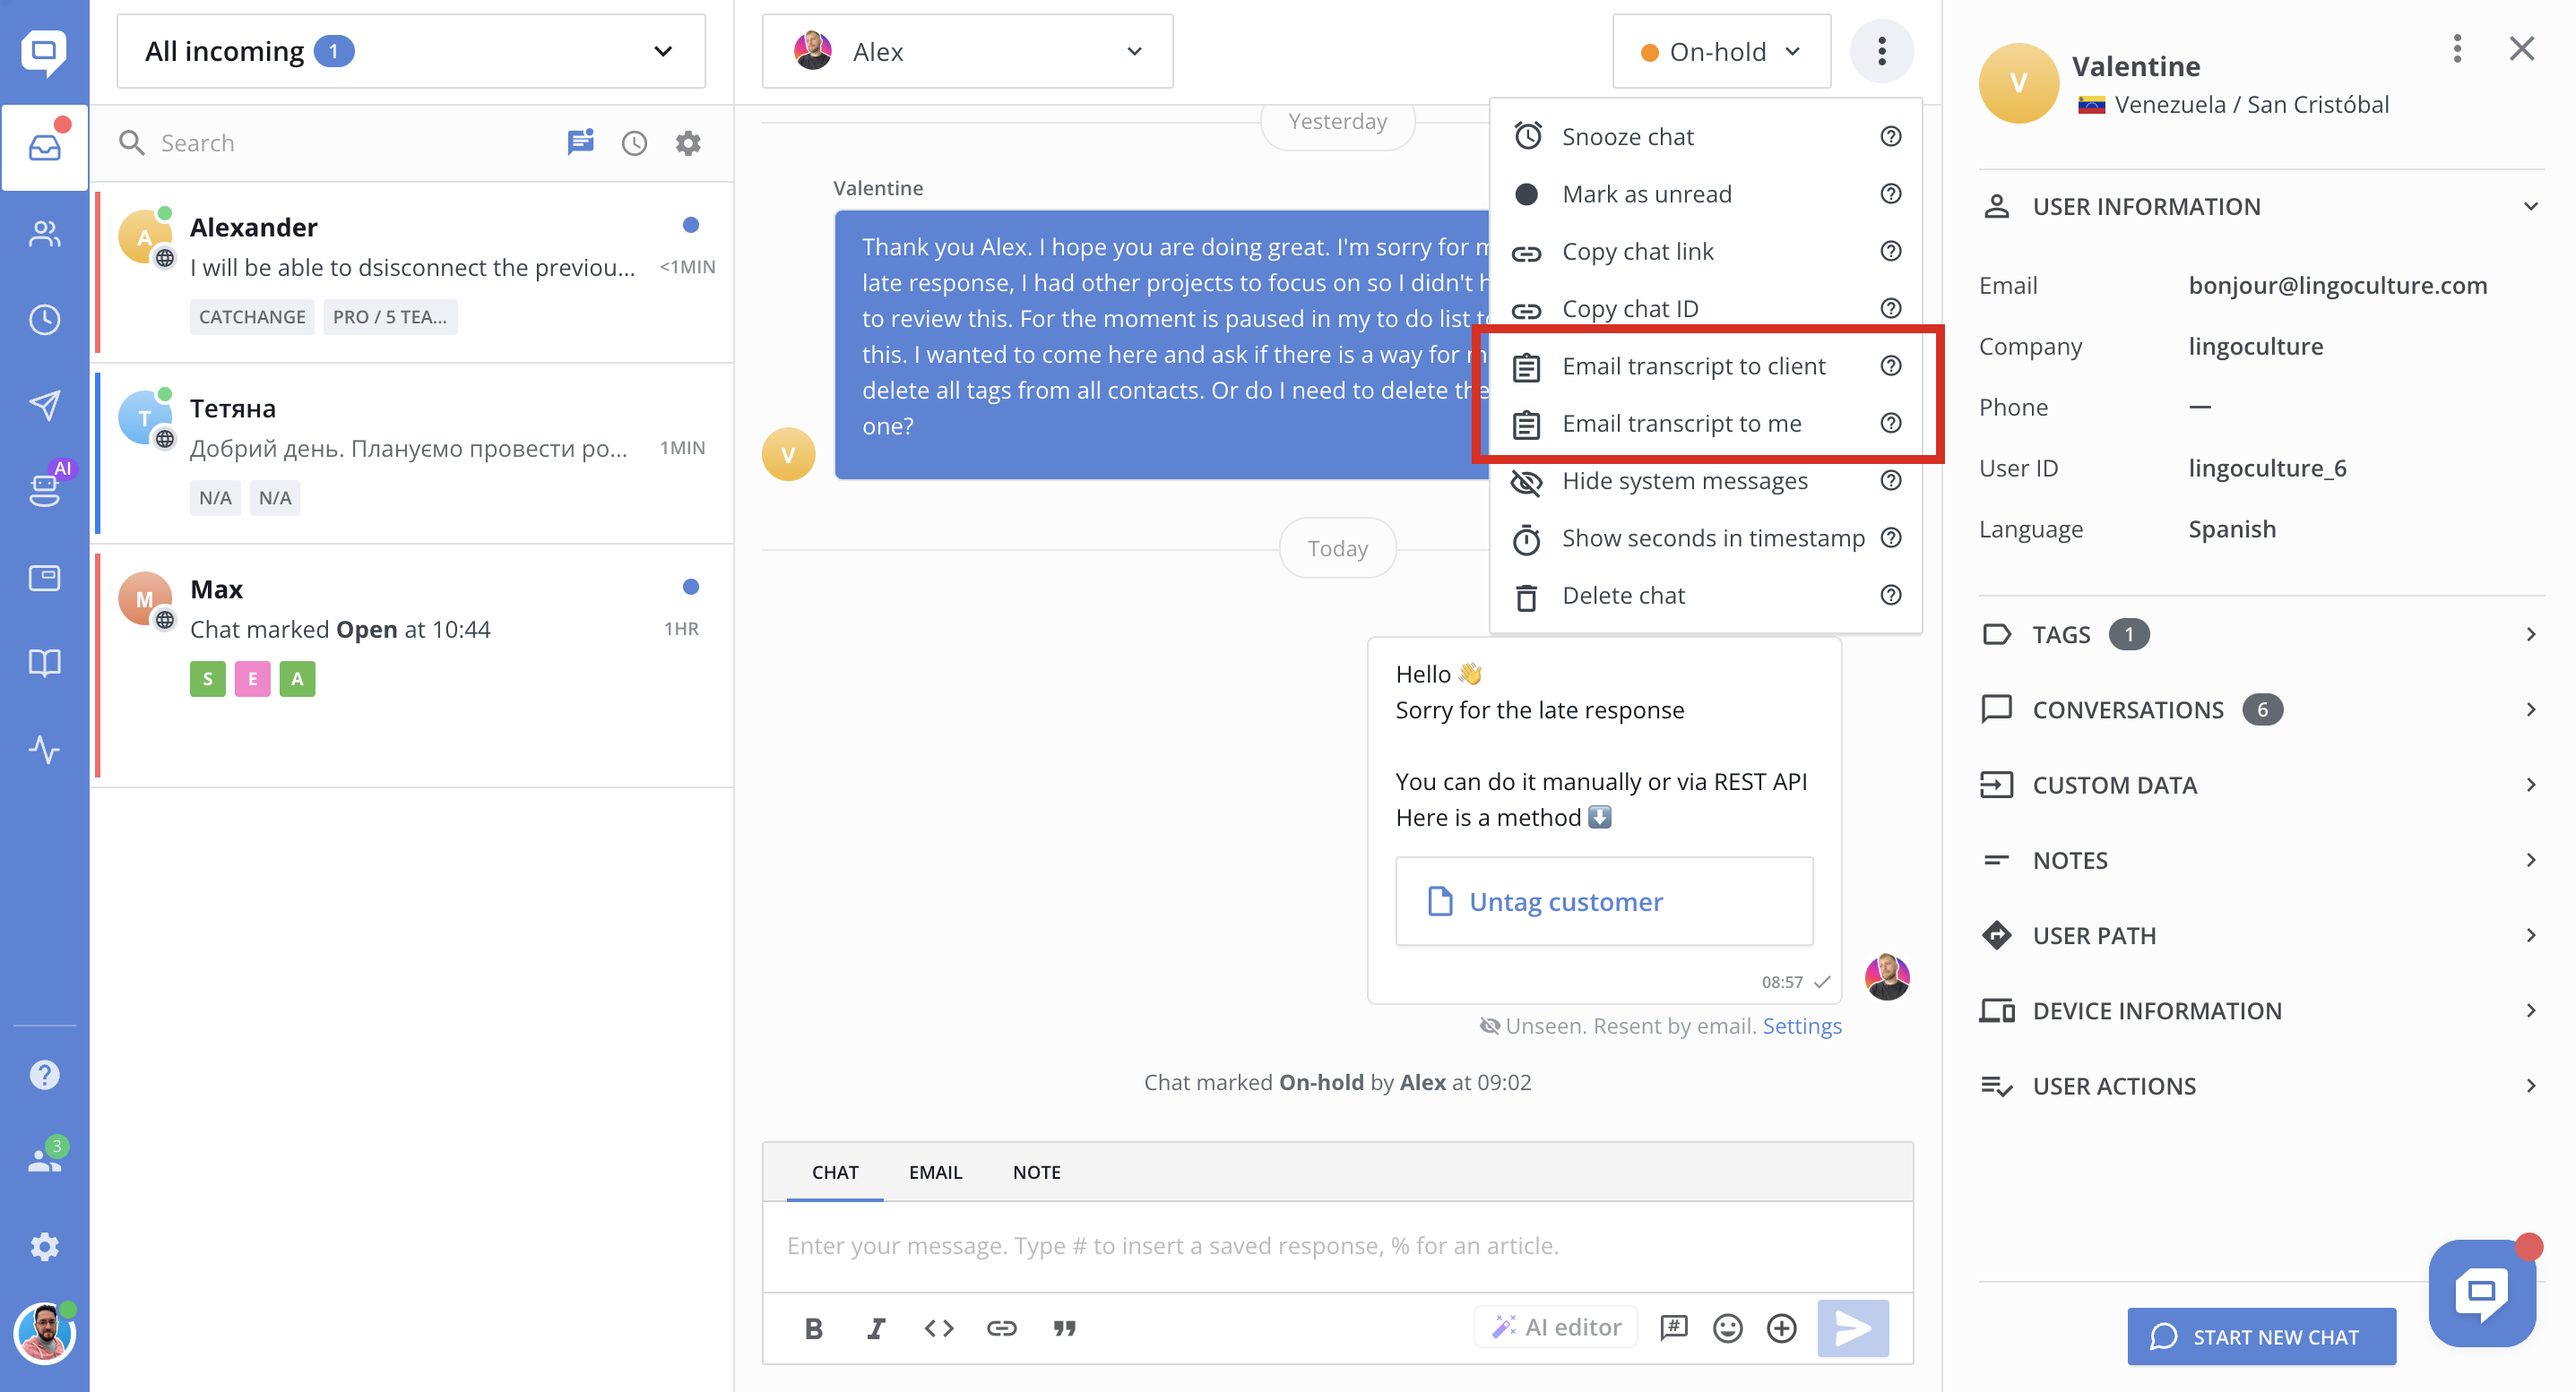Insert code block with code icon
The height and width of the screenshot is (1392, 2576).
point(938,1328)
